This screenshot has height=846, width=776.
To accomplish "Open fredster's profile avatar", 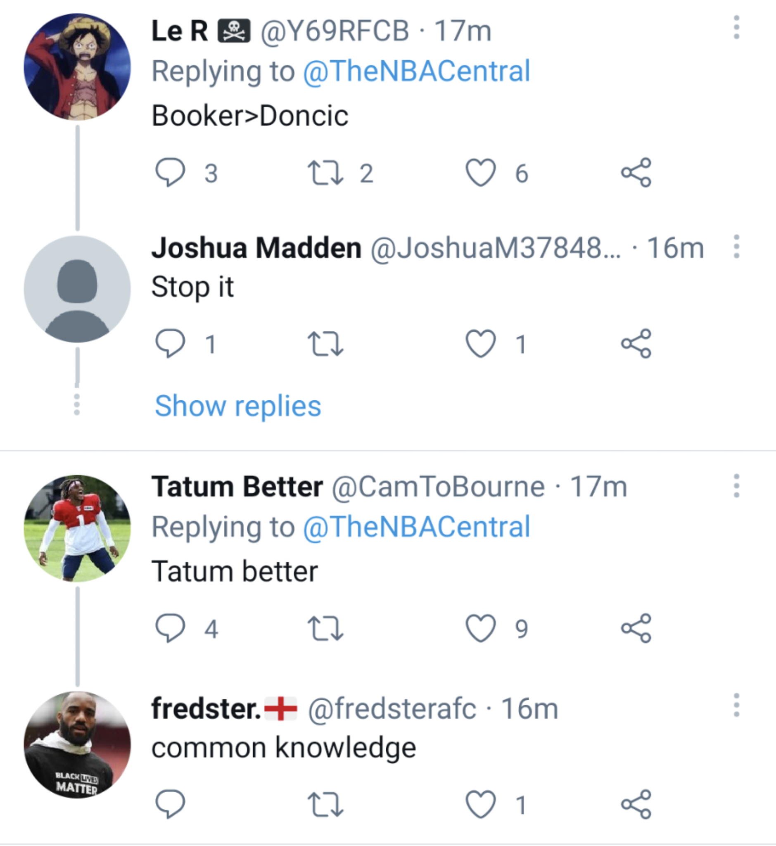I will pyautogui.click(x=77, y=745).
